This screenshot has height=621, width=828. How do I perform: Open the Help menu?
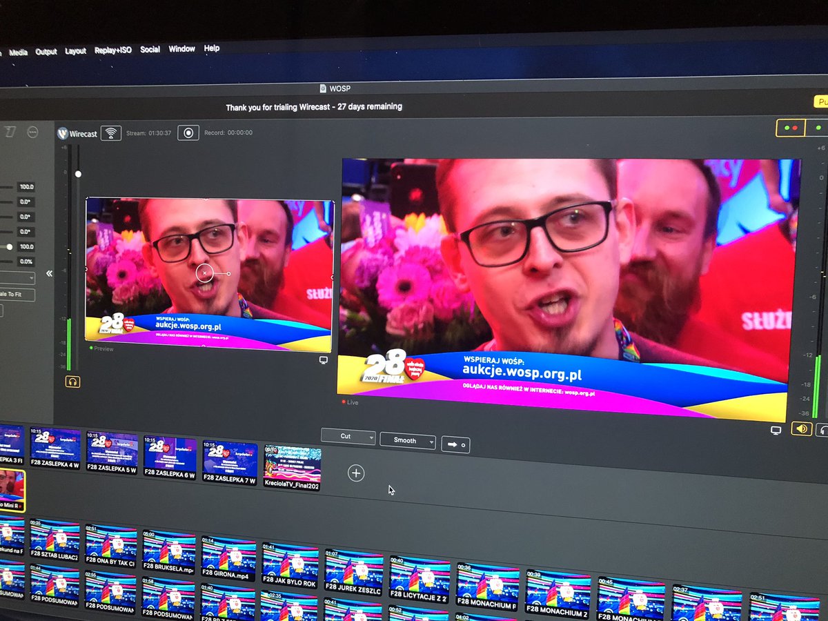(212, 48)
